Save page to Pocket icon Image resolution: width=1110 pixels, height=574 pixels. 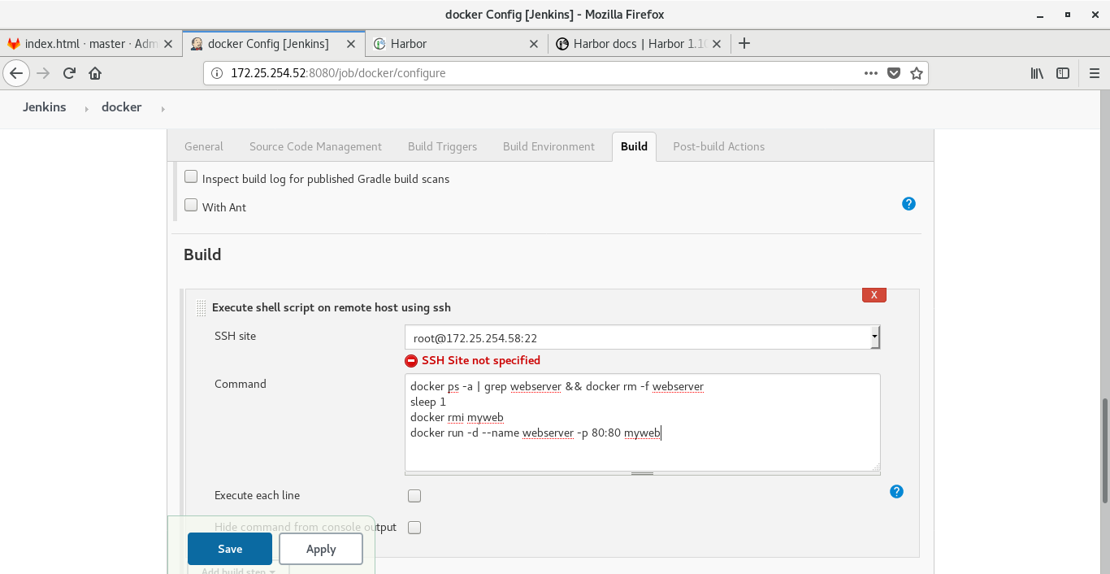[x=894, y=73]
